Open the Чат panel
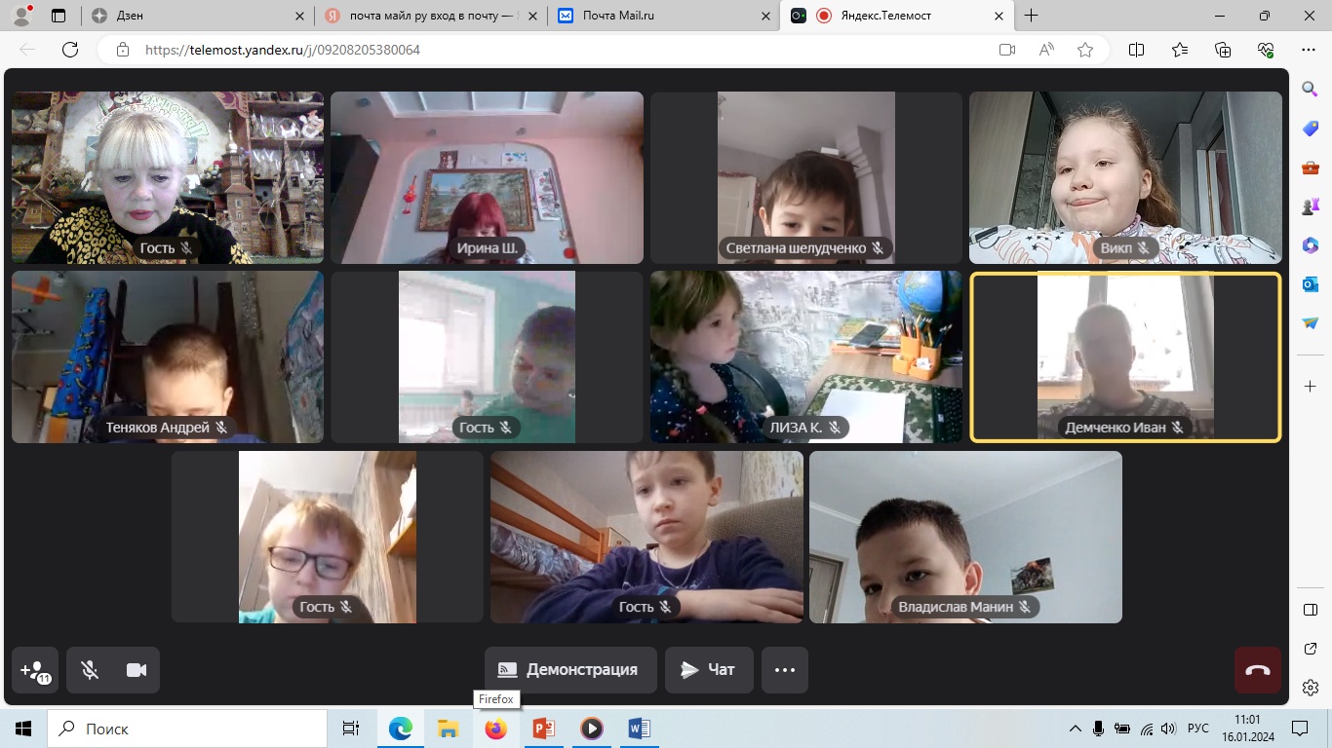 709,670
